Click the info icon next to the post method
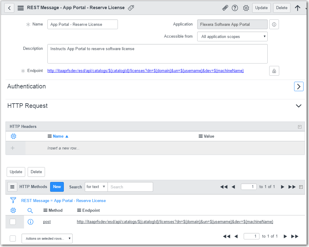The width and height of the screenshot is (309, 247). (30, 221)
